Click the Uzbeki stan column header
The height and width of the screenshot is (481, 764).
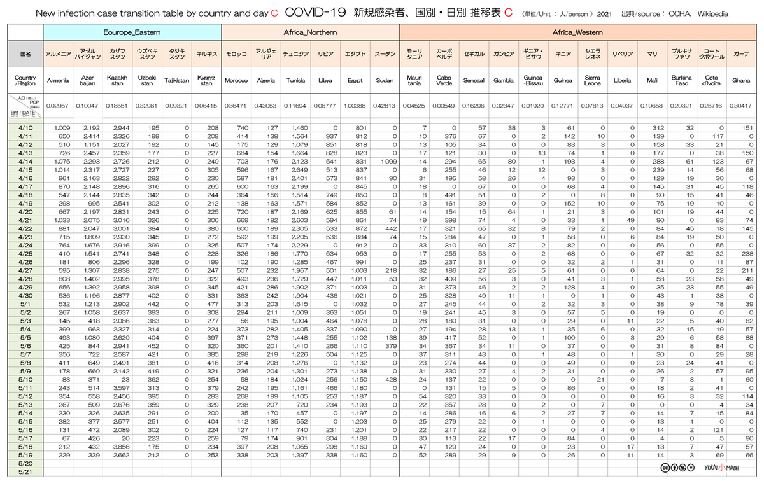coord(147,81)
